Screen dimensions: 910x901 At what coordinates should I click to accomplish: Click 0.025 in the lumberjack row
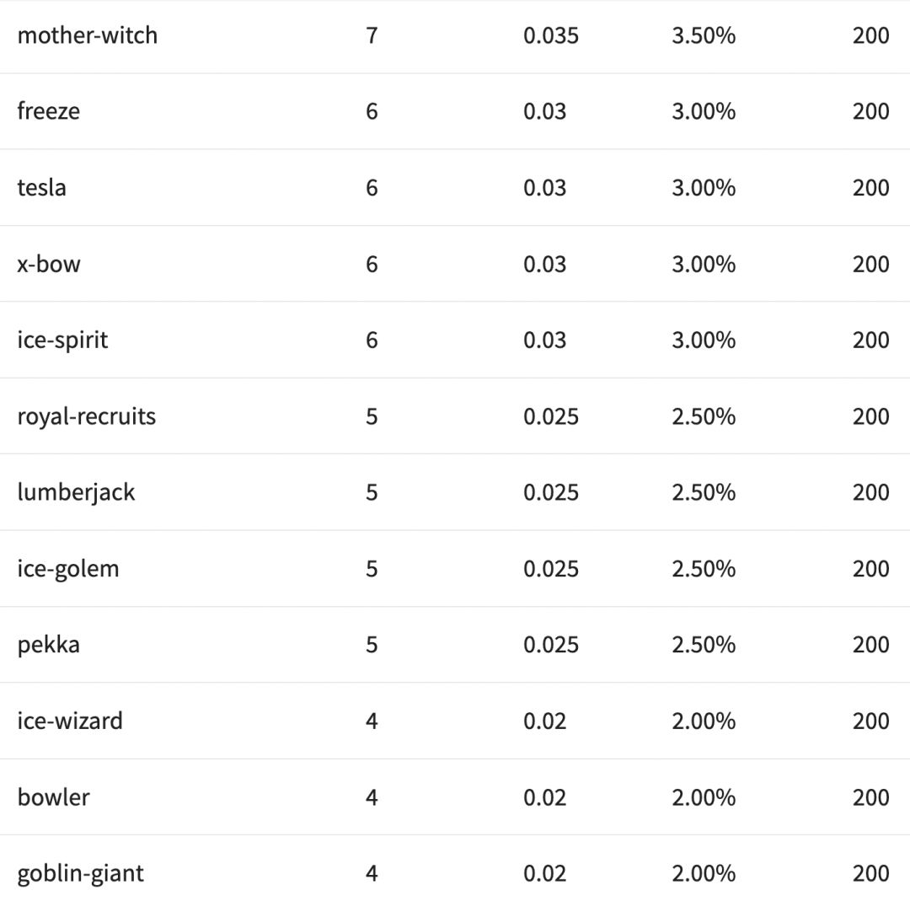click(x=551, y=492)
